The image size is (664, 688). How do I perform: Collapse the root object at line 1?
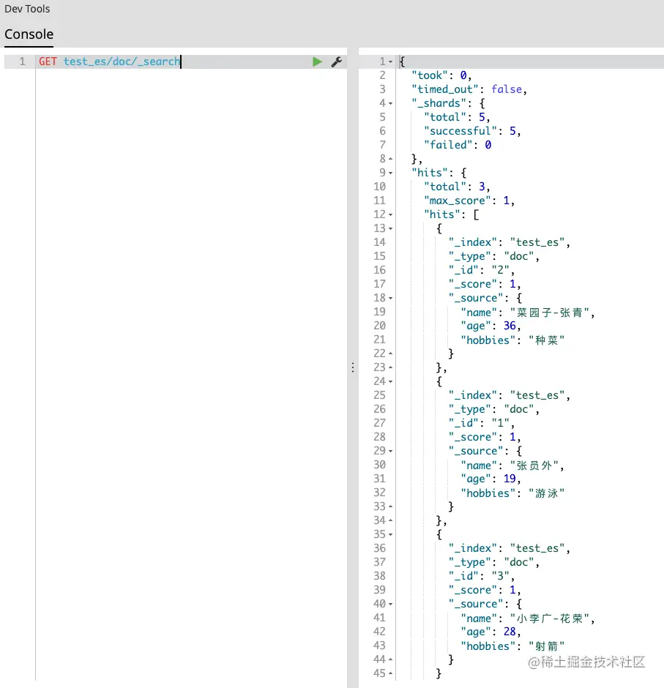(x=391, y=62)
